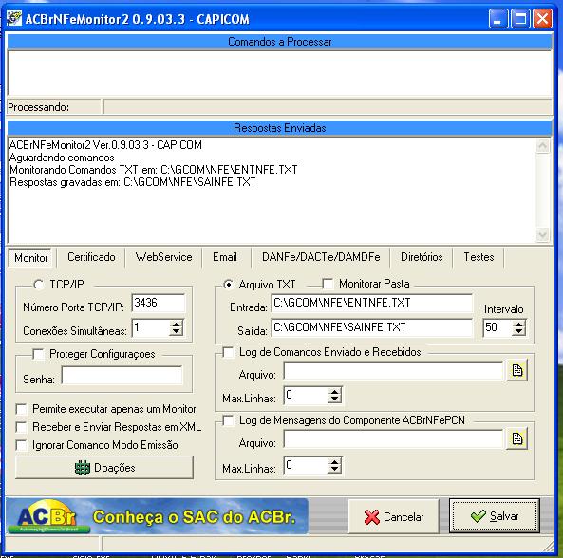This screenshot has height=558, width=563.
Task: Enable Log de Comandos Enviado e Recebidos
Action: tap(228, 352)
